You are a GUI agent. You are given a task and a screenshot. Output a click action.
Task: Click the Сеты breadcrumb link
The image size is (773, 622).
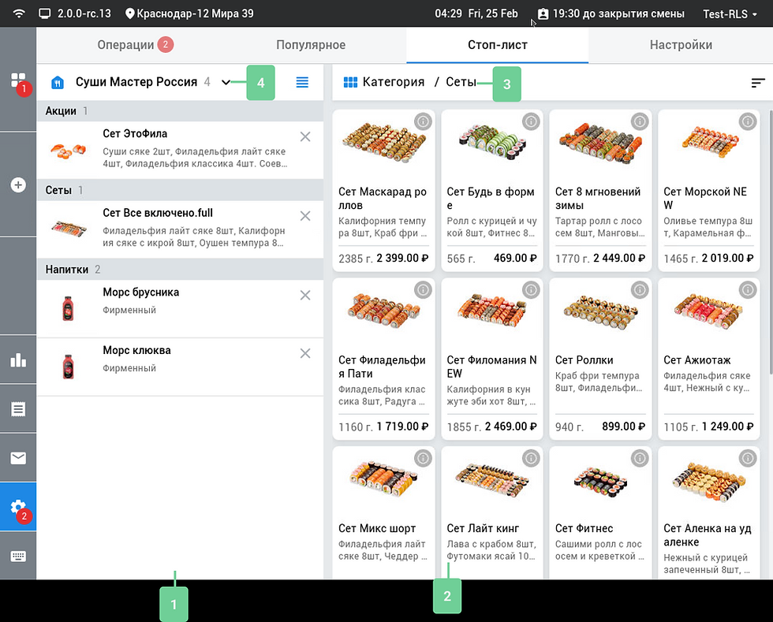click(x=461, y=82)
